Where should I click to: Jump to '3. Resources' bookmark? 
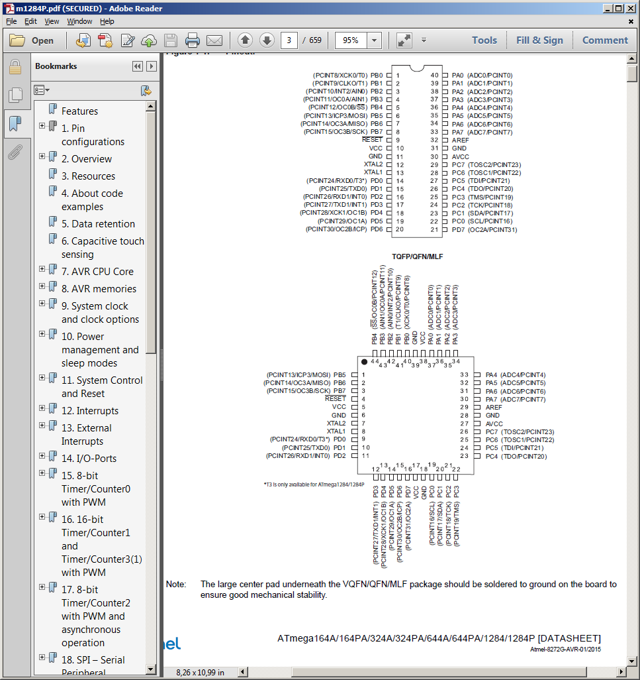(x=88, y=176)
